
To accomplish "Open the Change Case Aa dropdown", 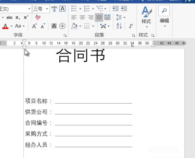I will (20, 26).
